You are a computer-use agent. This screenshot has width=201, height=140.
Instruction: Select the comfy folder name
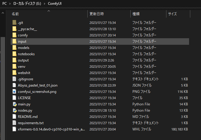pyautogui.click(x=23, y=35)
